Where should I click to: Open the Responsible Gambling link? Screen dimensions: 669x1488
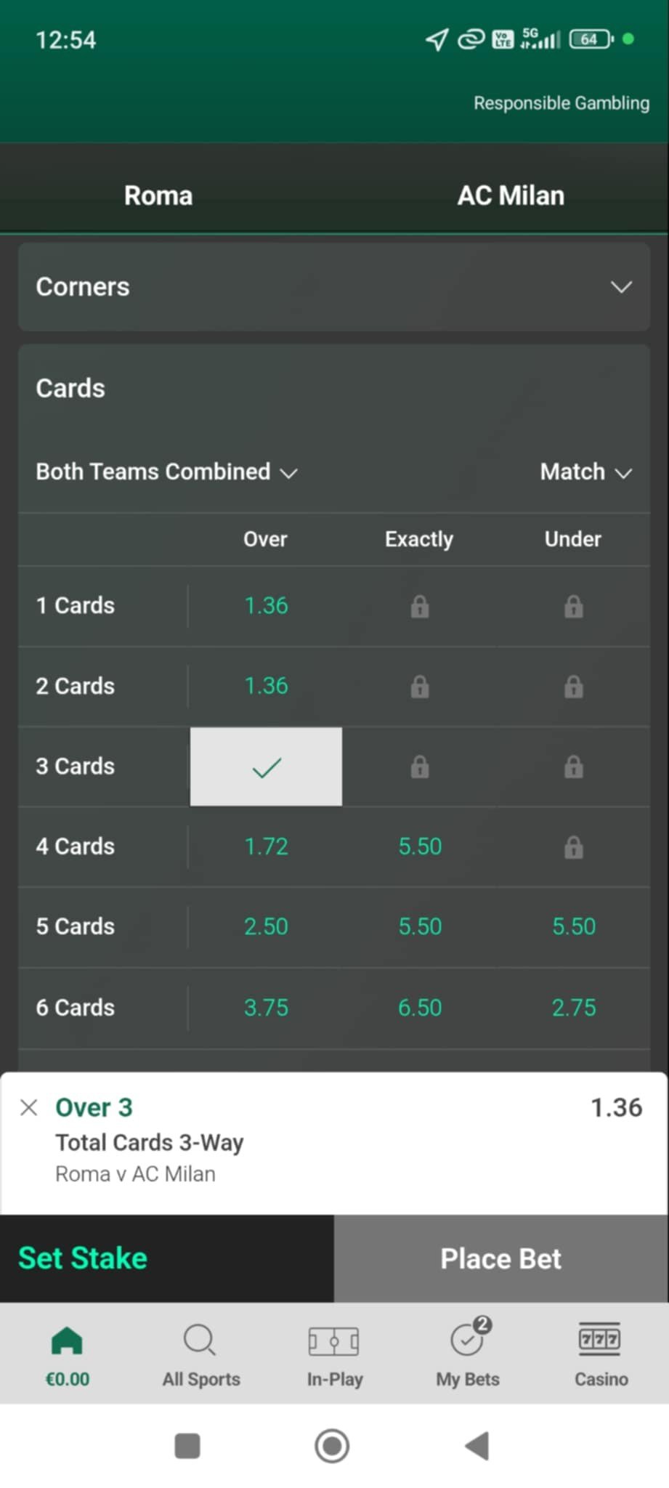pos(561,103)
